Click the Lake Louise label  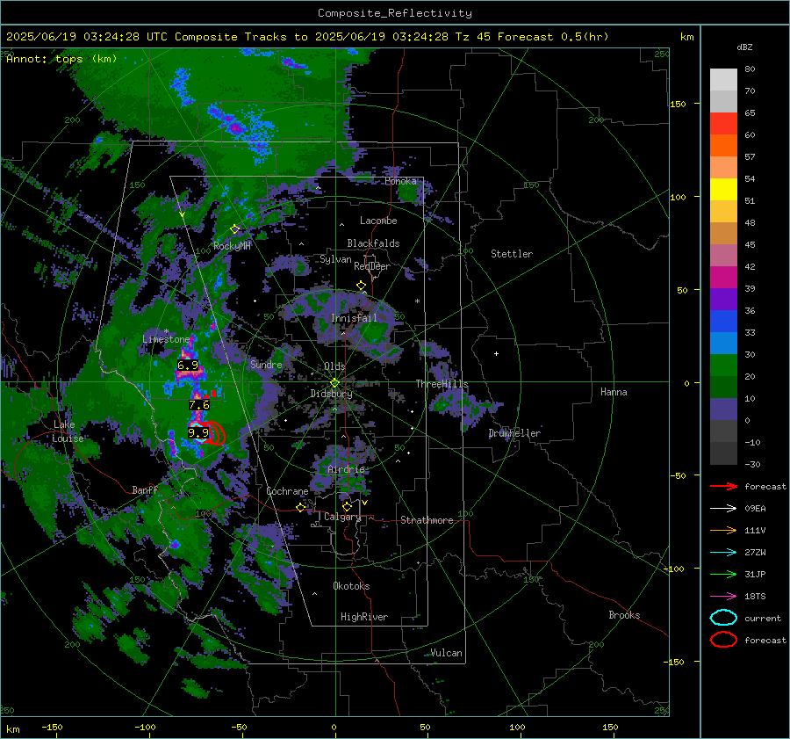pos(68,431)
